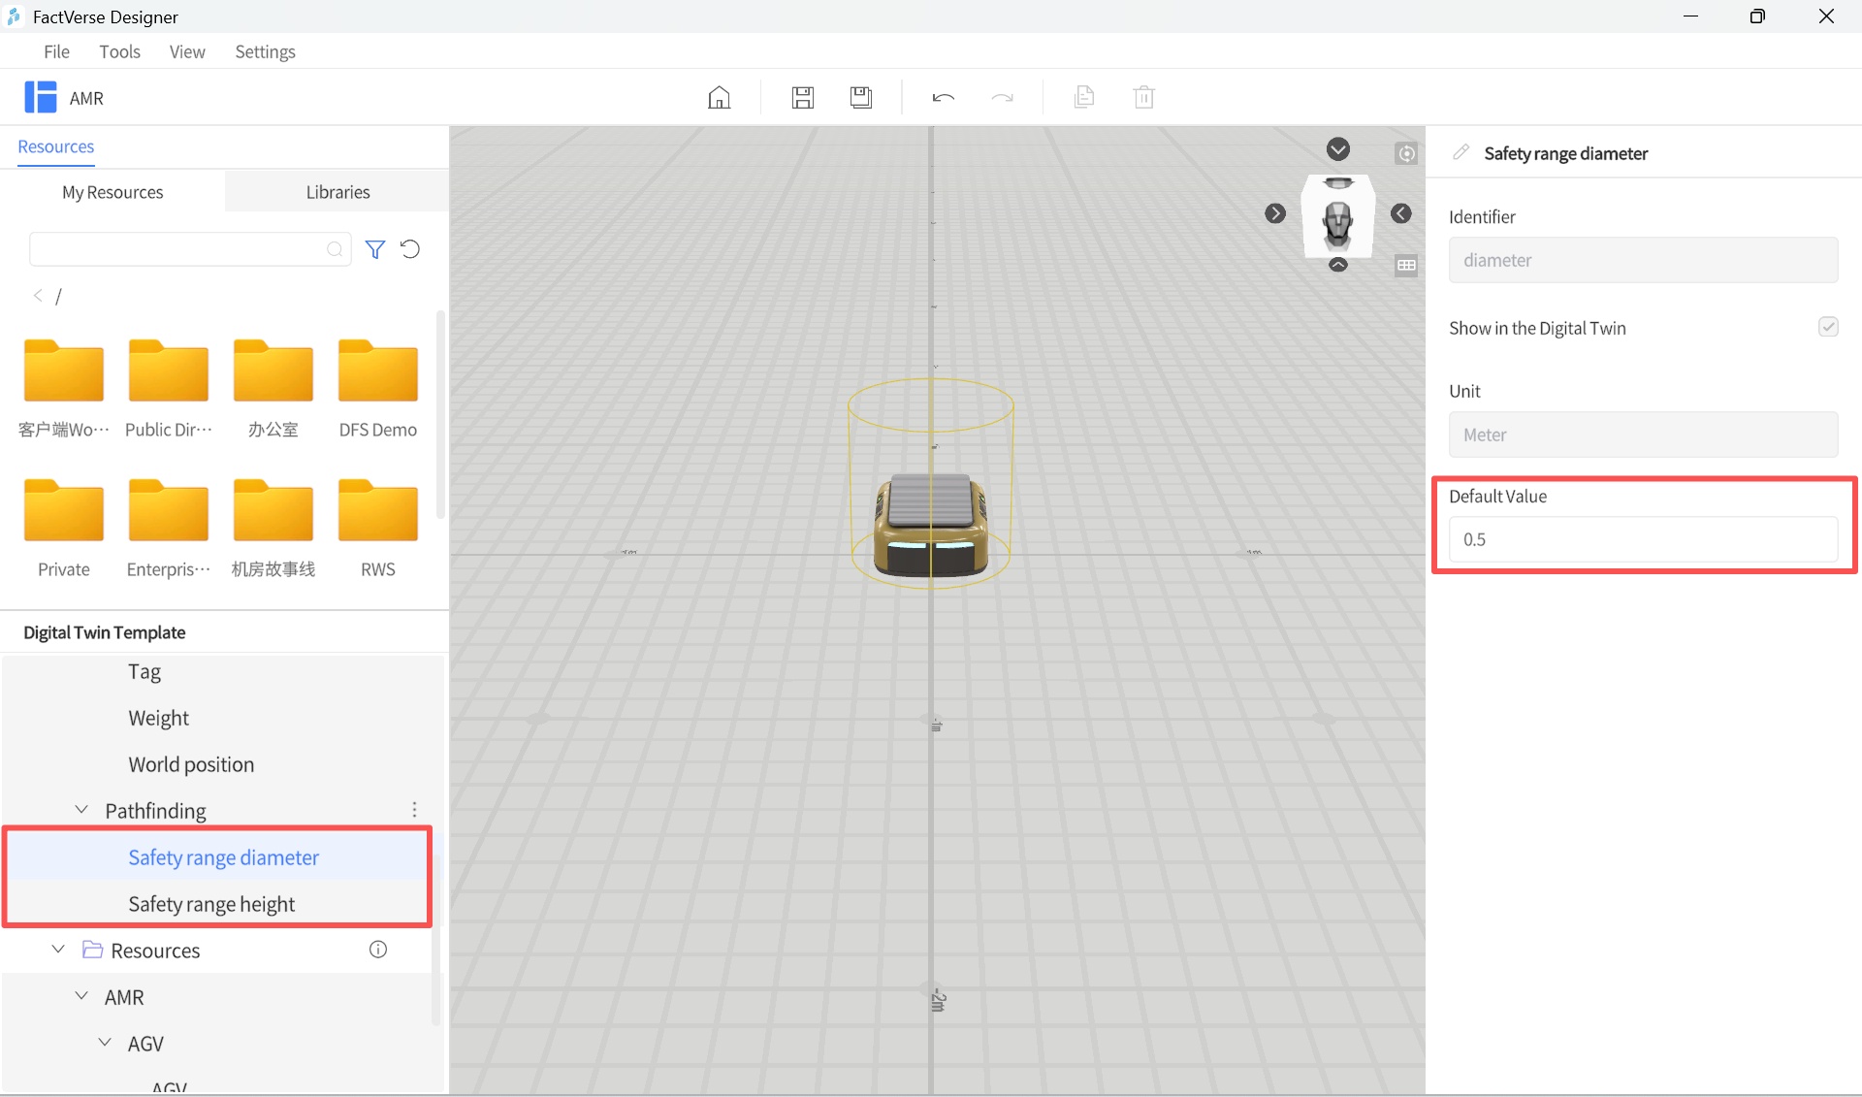The height and width of the screenshot is (1097, 1862).
Task: Click the rotate view icon near the navigation cube
Action: click(x=1407, y=153)
